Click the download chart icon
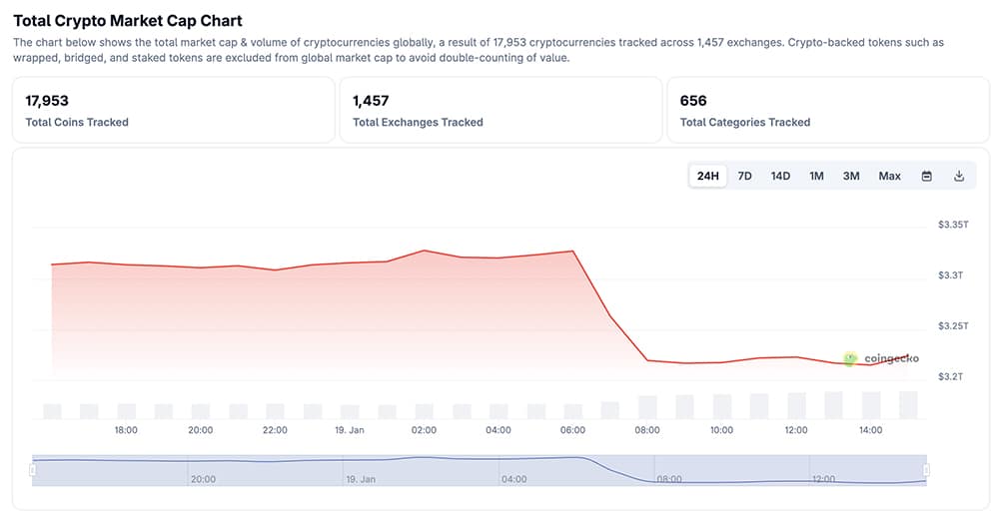 pos(959,176)
